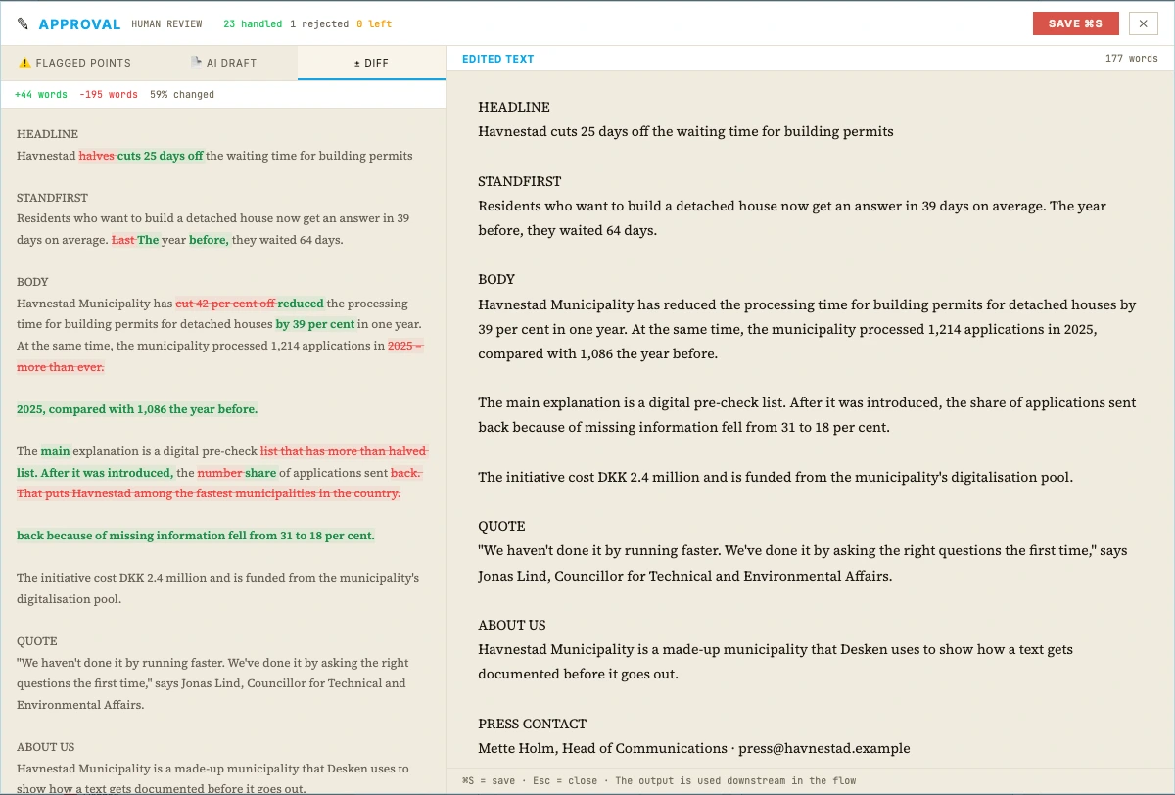This screenshot has width=1175, height=795.
Task: Click the edited ABOUT US paragraph
Action: (775, 662)
